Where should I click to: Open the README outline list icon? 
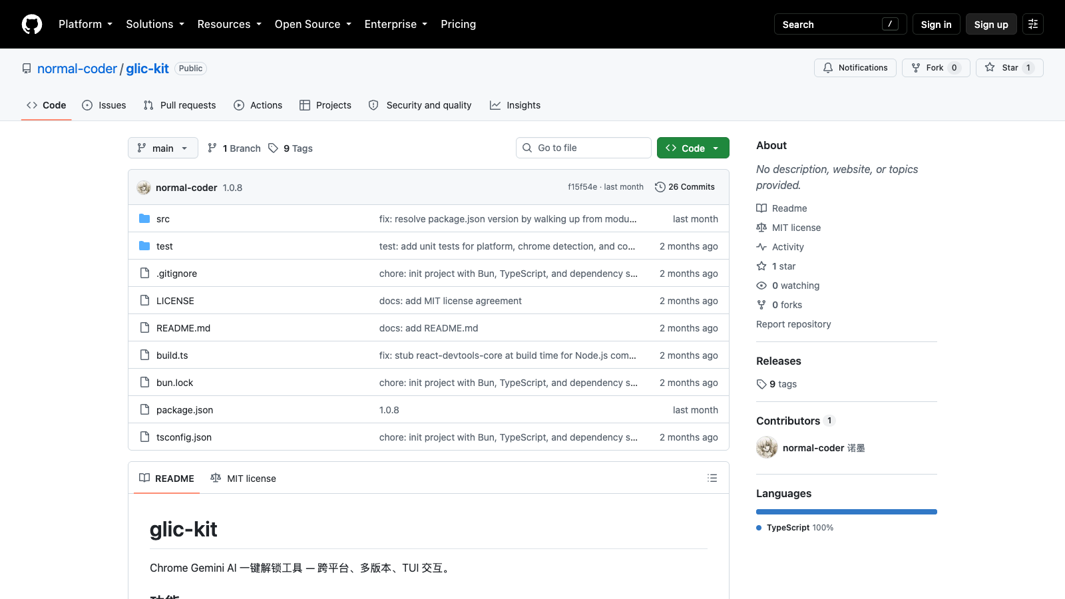coord(712,478)
